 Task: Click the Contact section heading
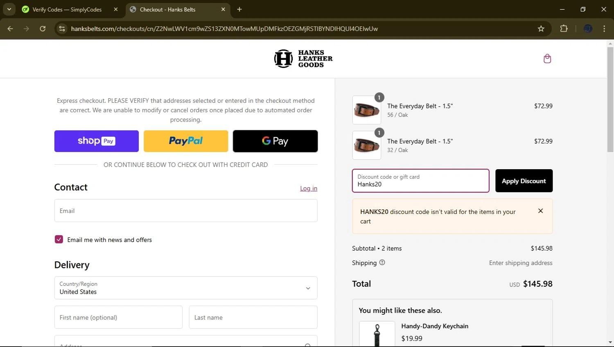coord(71,187)
